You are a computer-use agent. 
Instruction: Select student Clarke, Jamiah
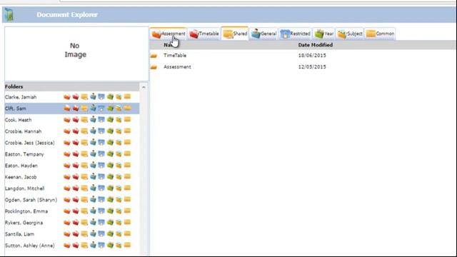tap(21, 97)
